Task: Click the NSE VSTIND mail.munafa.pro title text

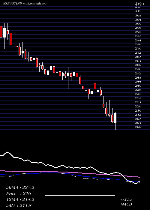Action: 25,4
